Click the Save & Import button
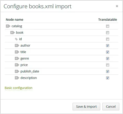Screen dimensions: 123x114 click(86, 107)
